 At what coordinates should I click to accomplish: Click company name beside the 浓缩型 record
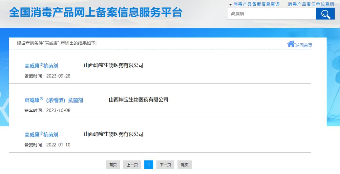click(138, 100)
